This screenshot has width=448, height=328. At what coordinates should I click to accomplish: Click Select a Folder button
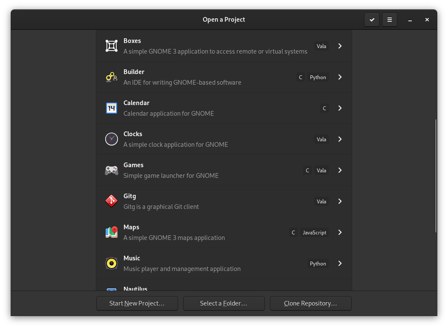tap(224, 303)
